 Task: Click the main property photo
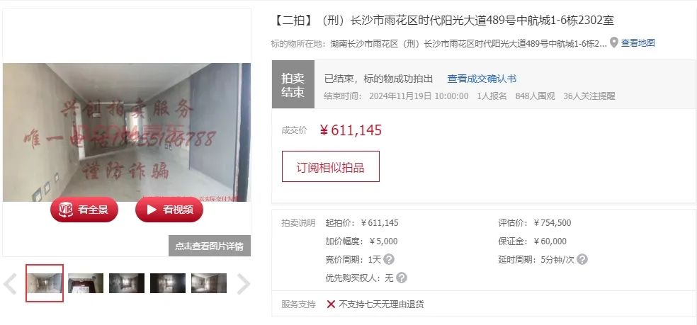pos(127,132)
